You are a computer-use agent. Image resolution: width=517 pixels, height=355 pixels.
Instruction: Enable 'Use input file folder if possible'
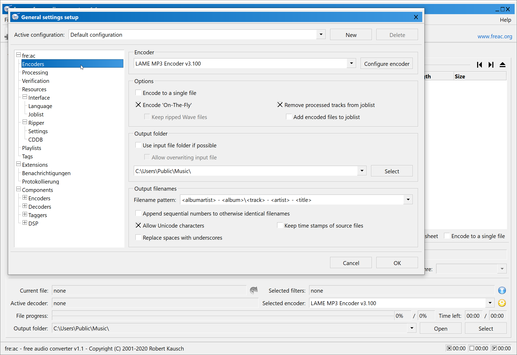[138, 145]
